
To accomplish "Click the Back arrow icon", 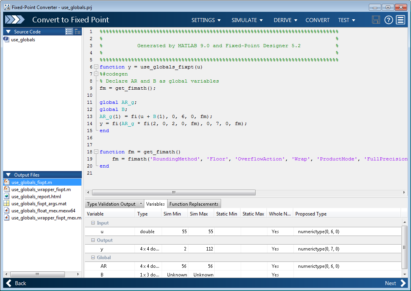I will pos(9,283).
